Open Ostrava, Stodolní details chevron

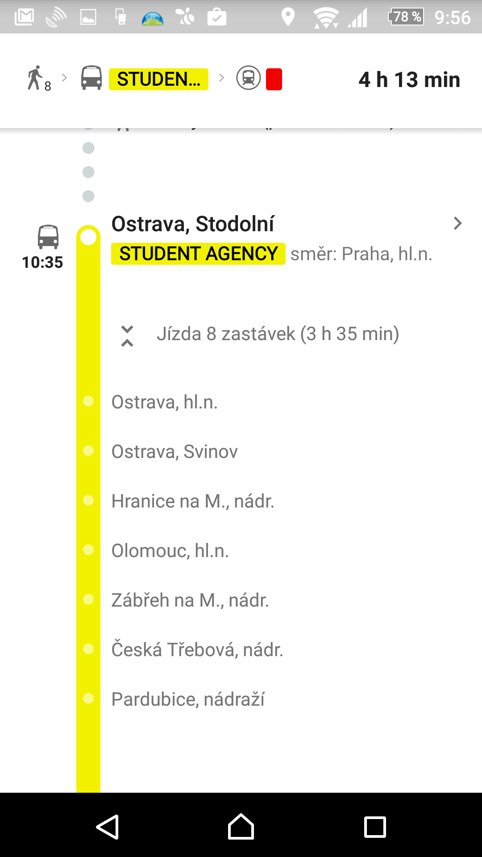457,223
